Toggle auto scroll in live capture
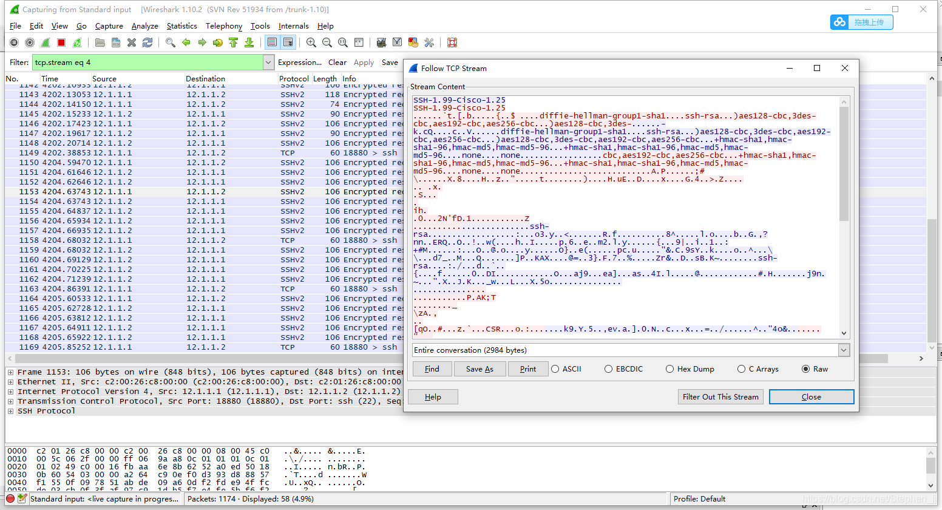The width and height of the screenshot is (942, 510). point(288,42)
